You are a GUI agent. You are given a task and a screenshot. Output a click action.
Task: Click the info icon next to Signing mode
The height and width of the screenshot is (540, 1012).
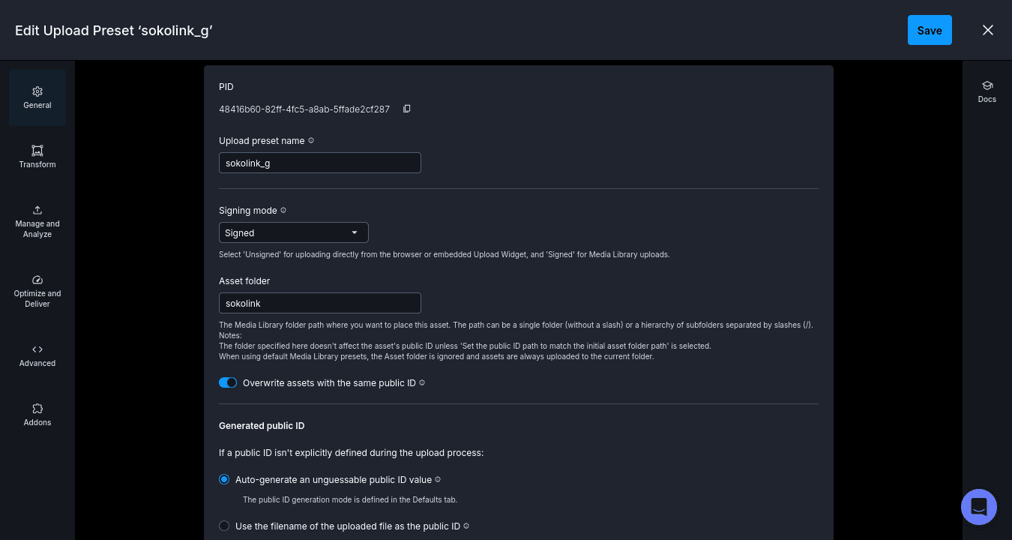click(x=283, y=210)
